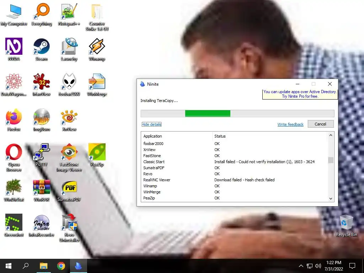Click the Install failed status message

point(264,162)
